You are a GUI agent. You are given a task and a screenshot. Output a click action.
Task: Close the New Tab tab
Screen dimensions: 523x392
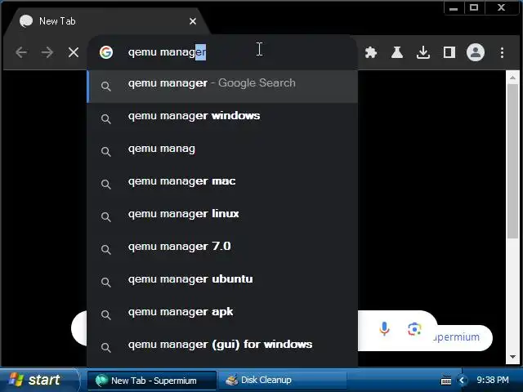(193, 21)
